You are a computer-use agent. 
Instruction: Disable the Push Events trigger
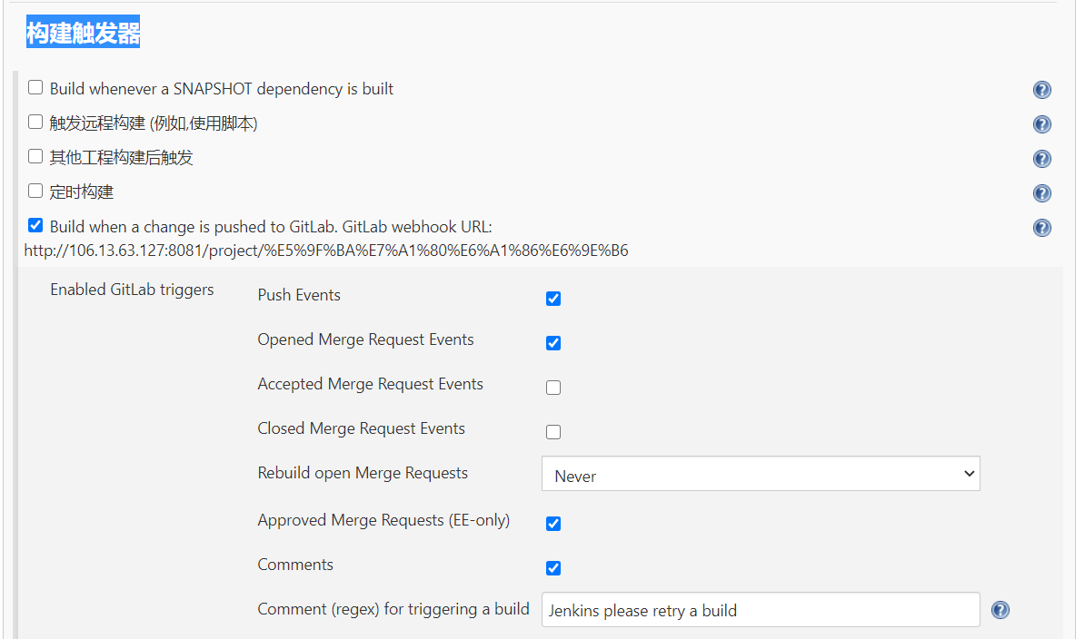click(x=553, y=299)
